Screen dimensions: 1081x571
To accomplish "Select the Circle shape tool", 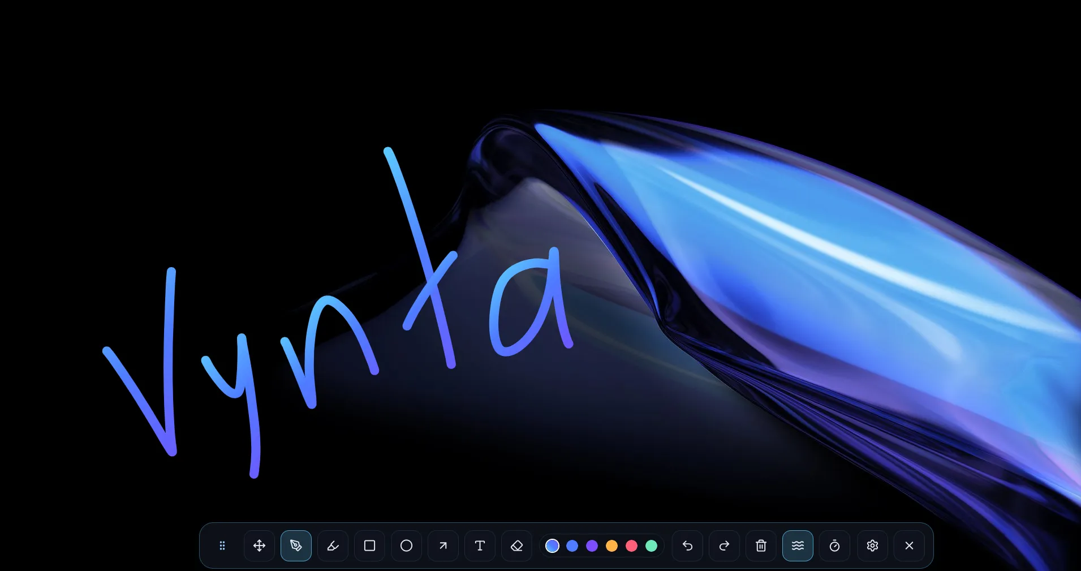I will (x=406, y=546).
